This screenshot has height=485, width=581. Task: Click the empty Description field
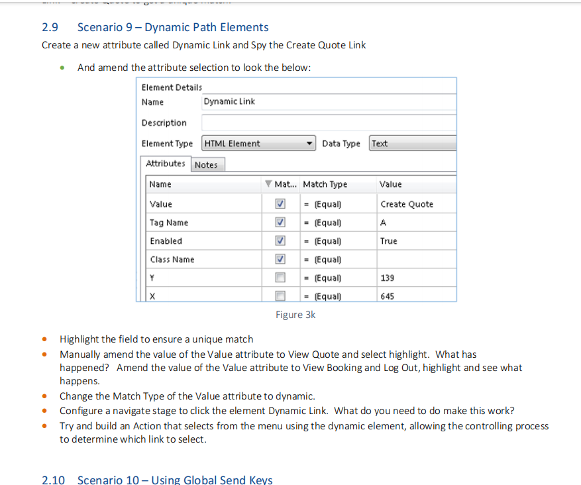click(329, 123)
